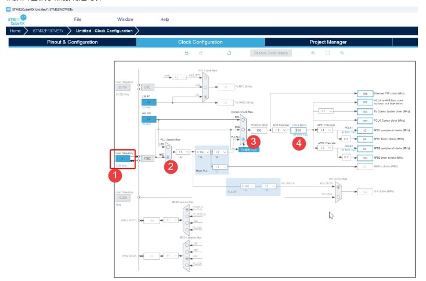Viewport: 426px width, 281px height.
Task: Select LSE in MCO1 source Mux
Action: tap(187, 245)
